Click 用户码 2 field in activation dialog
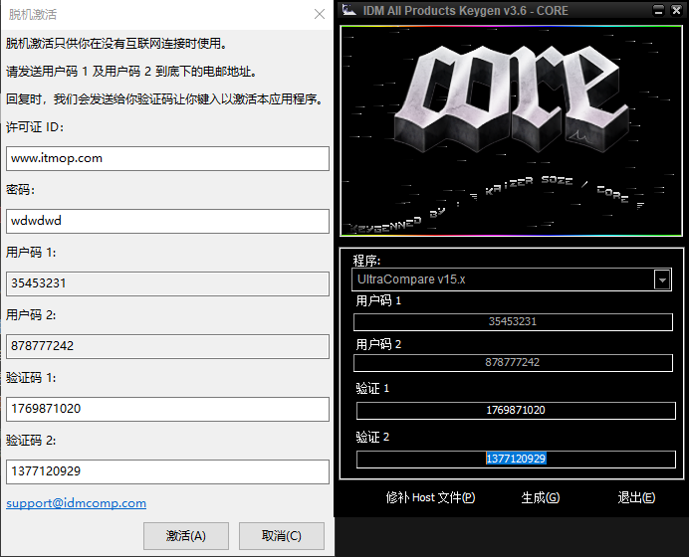This screenshot has width=689, height=557. point(167,347)
